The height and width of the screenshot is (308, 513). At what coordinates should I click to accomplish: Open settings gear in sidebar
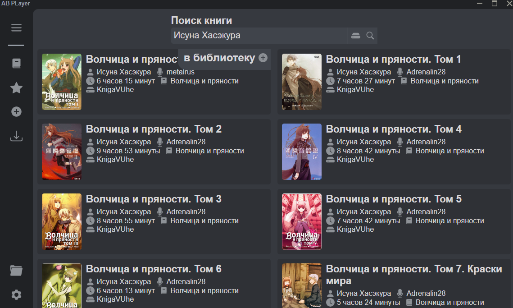pyautogui.click(x=16, y=294)
